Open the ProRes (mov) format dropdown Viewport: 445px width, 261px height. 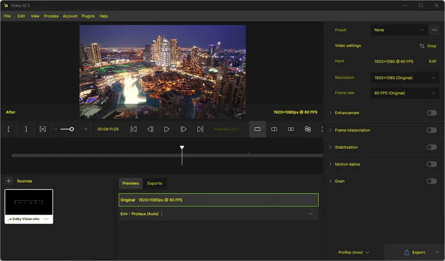(354, 252)
